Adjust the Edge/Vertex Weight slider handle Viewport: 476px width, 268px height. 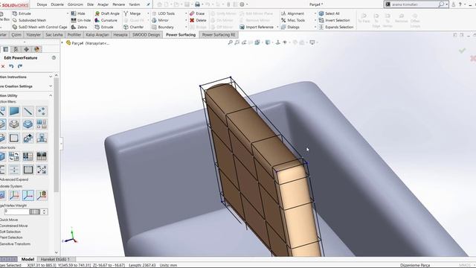pos(35,211)
